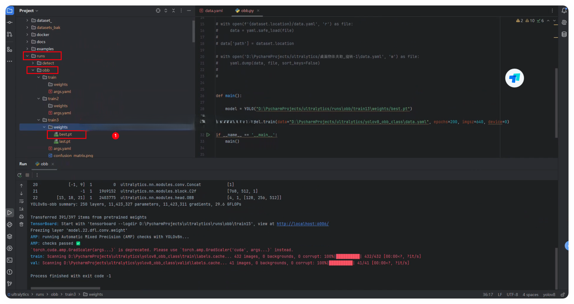Toggle soft-wrap in Run console
This screenshot has width=574, height=304.
pyautogui.click(x=21, y=201)
